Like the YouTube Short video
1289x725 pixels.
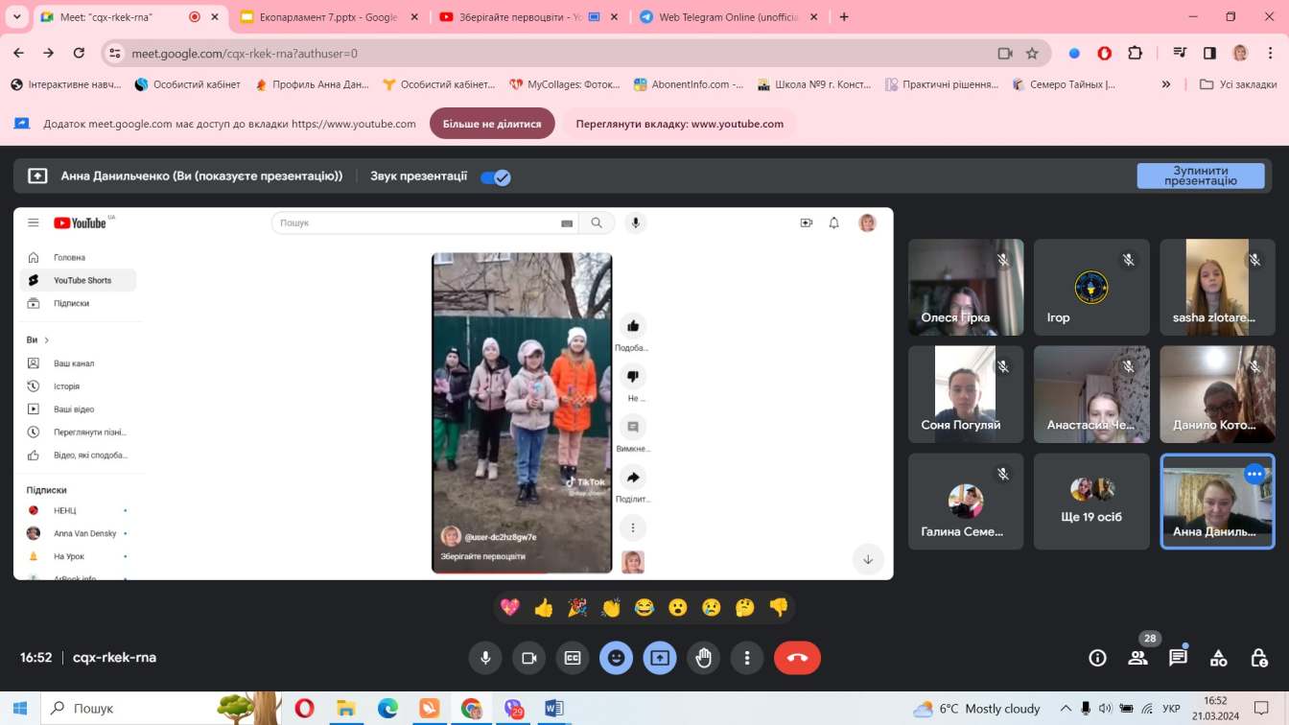pos(633,326)
